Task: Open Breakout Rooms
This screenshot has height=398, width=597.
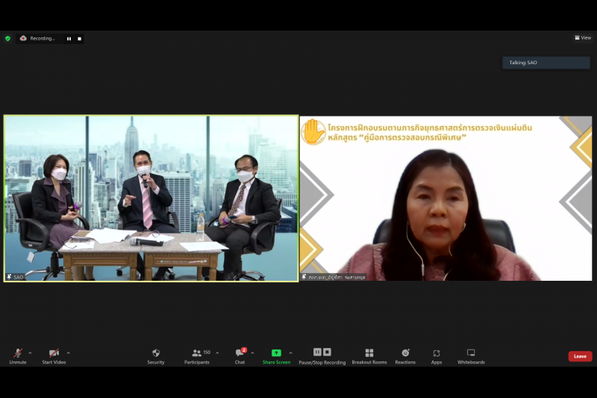Action: (369, 355)
